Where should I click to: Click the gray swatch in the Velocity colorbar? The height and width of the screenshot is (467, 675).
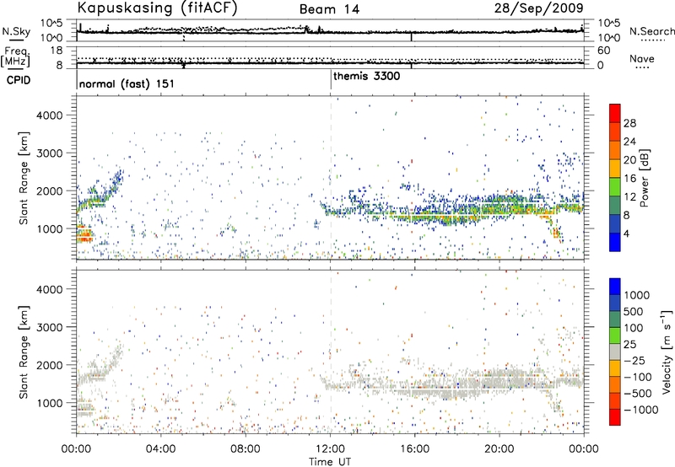point(615,352)
